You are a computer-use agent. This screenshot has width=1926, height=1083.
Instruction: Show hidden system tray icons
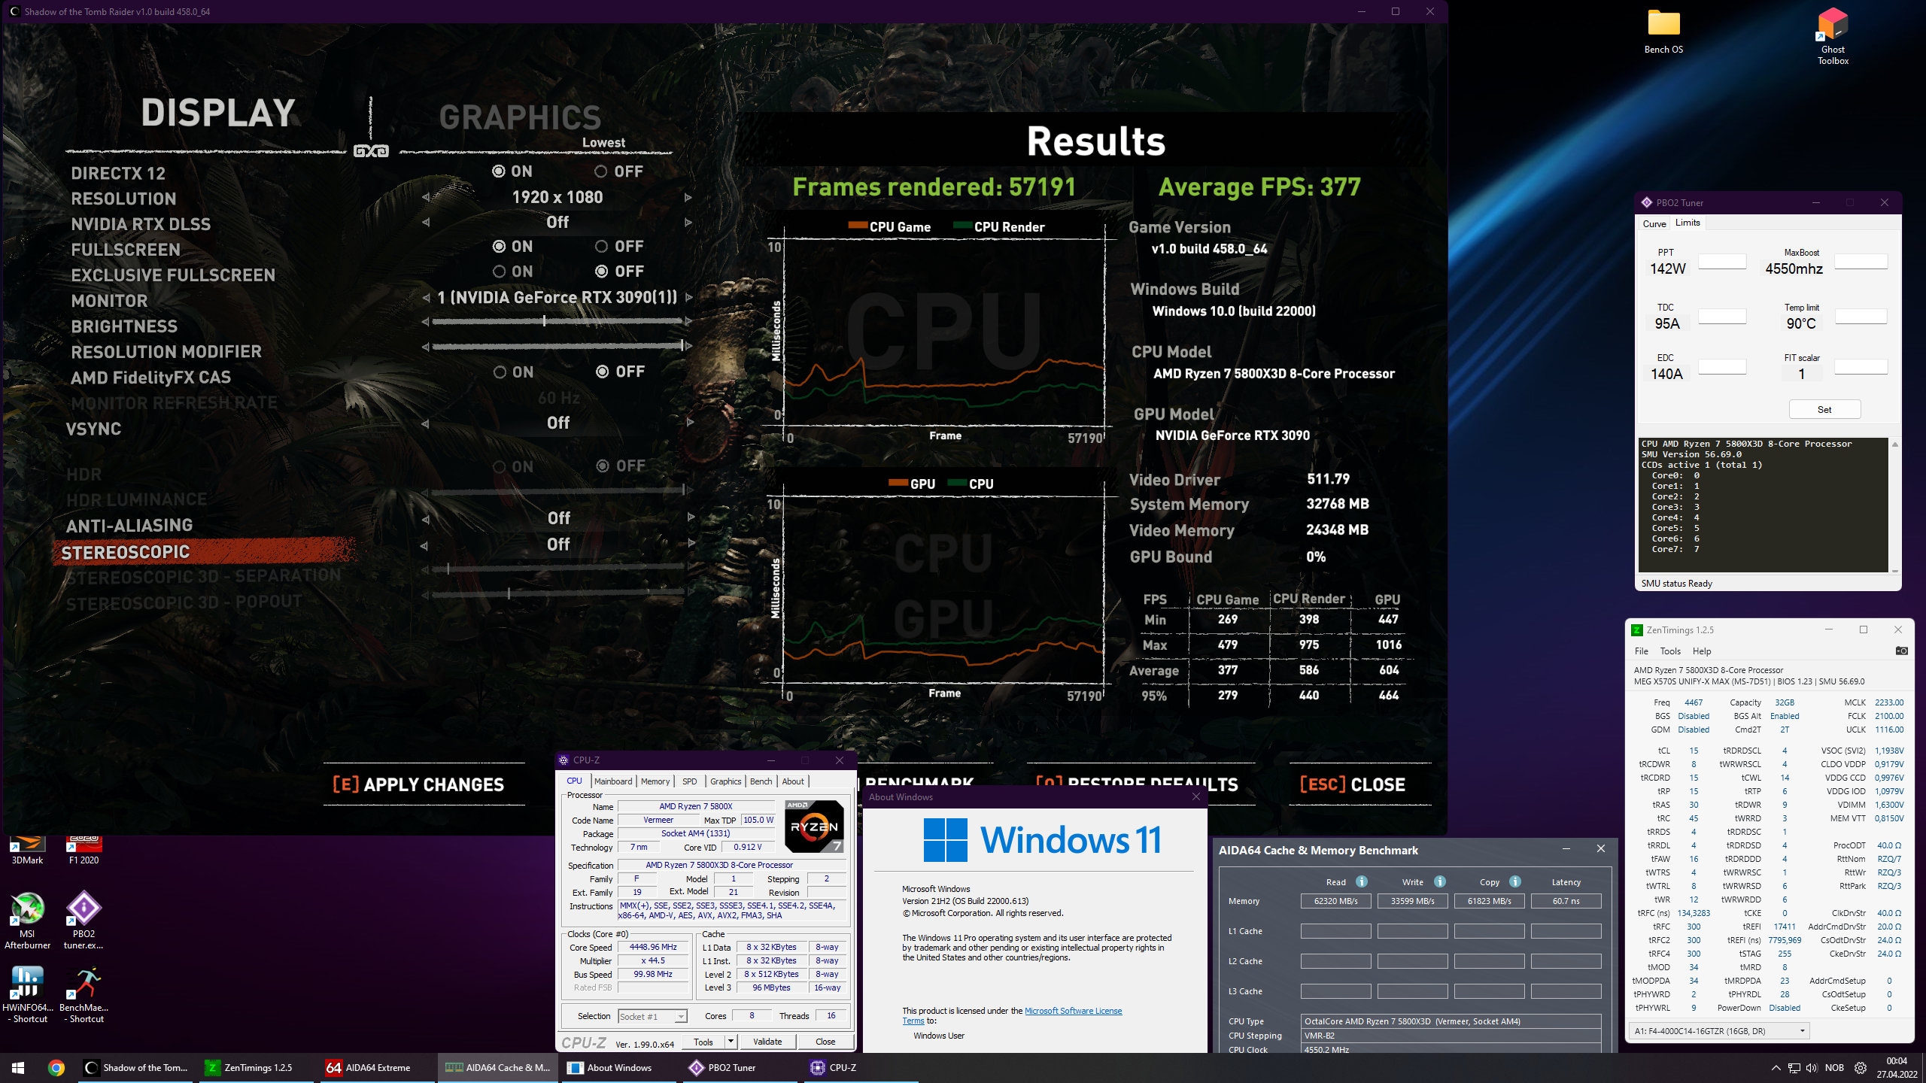click(x=1776, y=1068)
